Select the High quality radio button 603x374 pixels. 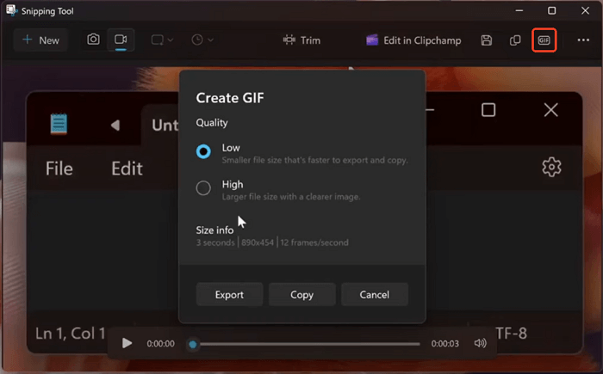pos(203,188)
